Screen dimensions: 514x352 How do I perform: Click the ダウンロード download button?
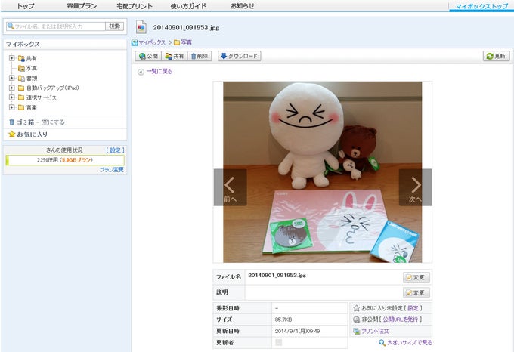tap(240, 56)
